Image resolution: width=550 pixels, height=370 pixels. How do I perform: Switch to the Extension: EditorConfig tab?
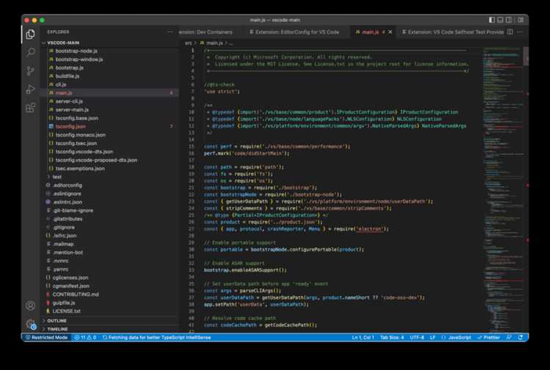[294, 32]
